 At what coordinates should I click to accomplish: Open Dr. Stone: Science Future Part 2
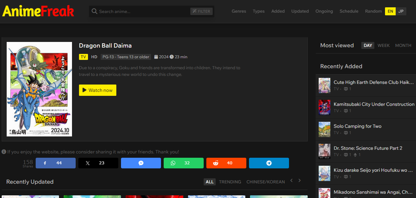(x=368, y=148)
